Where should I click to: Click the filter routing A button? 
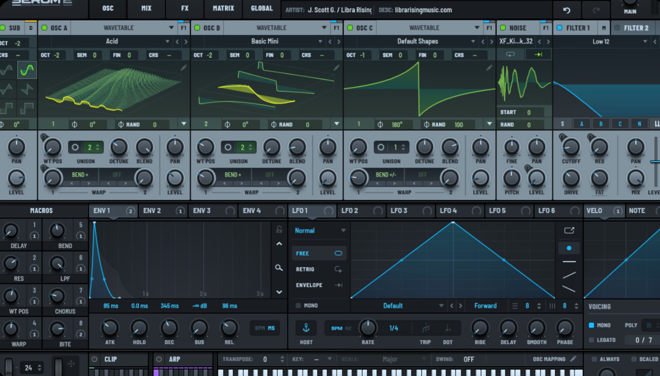pos(581,124)
